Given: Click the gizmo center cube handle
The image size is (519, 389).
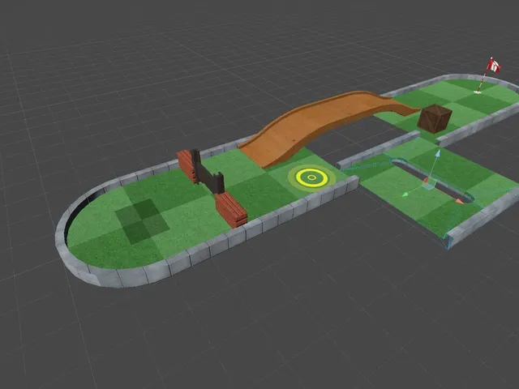Looking at the screenshot, I should (x=429, y=183).
